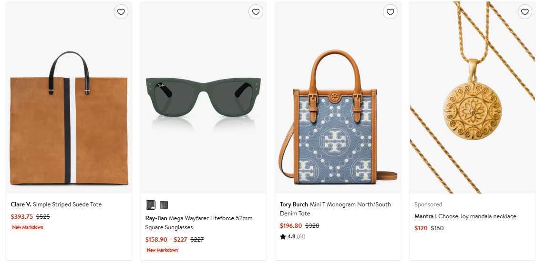This screenshot has height=265, width=536.
Task: Click the striped suede tote product image
Action: [x=69, y=97]
